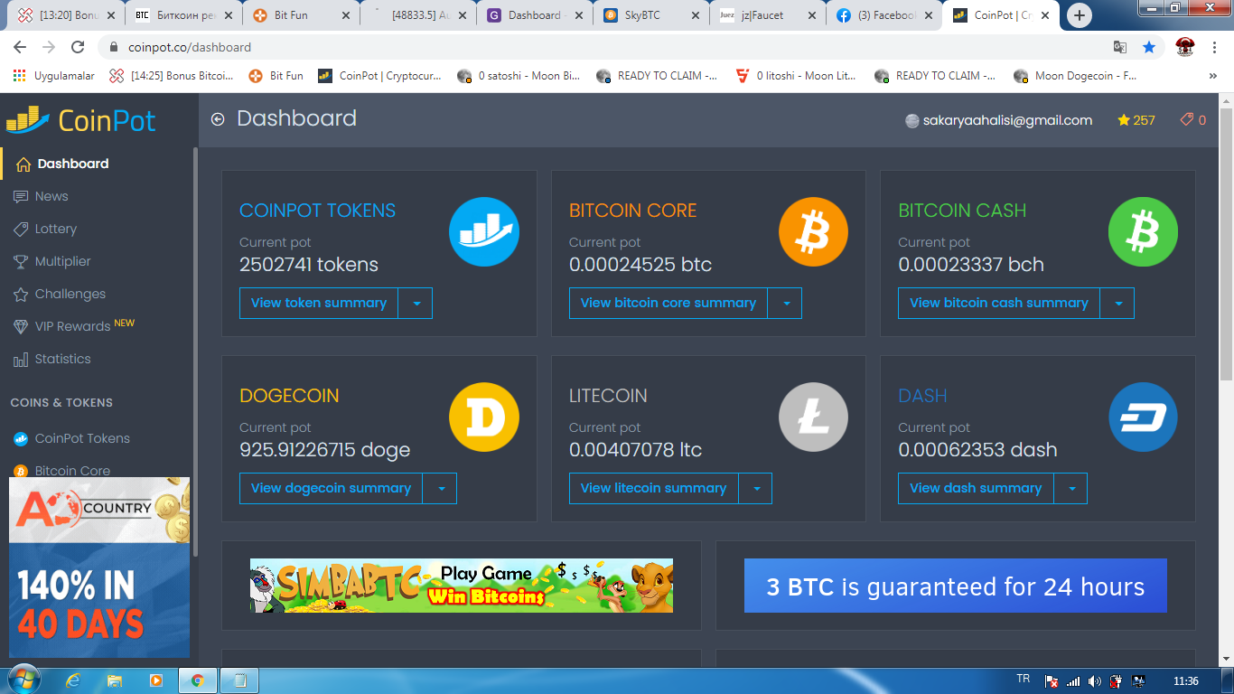1234x694 pixels.
Task: Open the Moon Dogecoin bookmark
Action: pos(1077,76)
